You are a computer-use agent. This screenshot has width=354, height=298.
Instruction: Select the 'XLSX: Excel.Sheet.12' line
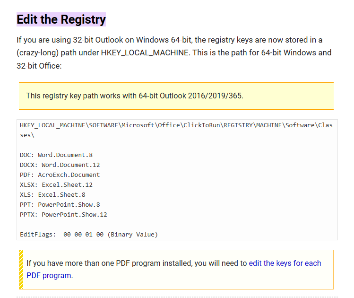(56, 185)
